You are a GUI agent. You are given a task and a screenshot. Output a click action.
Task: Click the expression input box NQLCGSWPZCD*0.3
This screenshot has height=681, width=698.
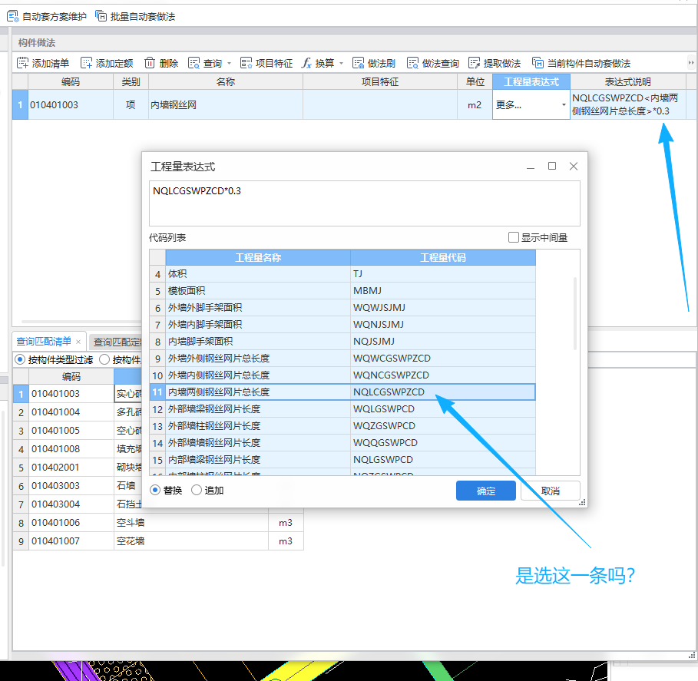point(365,203)
